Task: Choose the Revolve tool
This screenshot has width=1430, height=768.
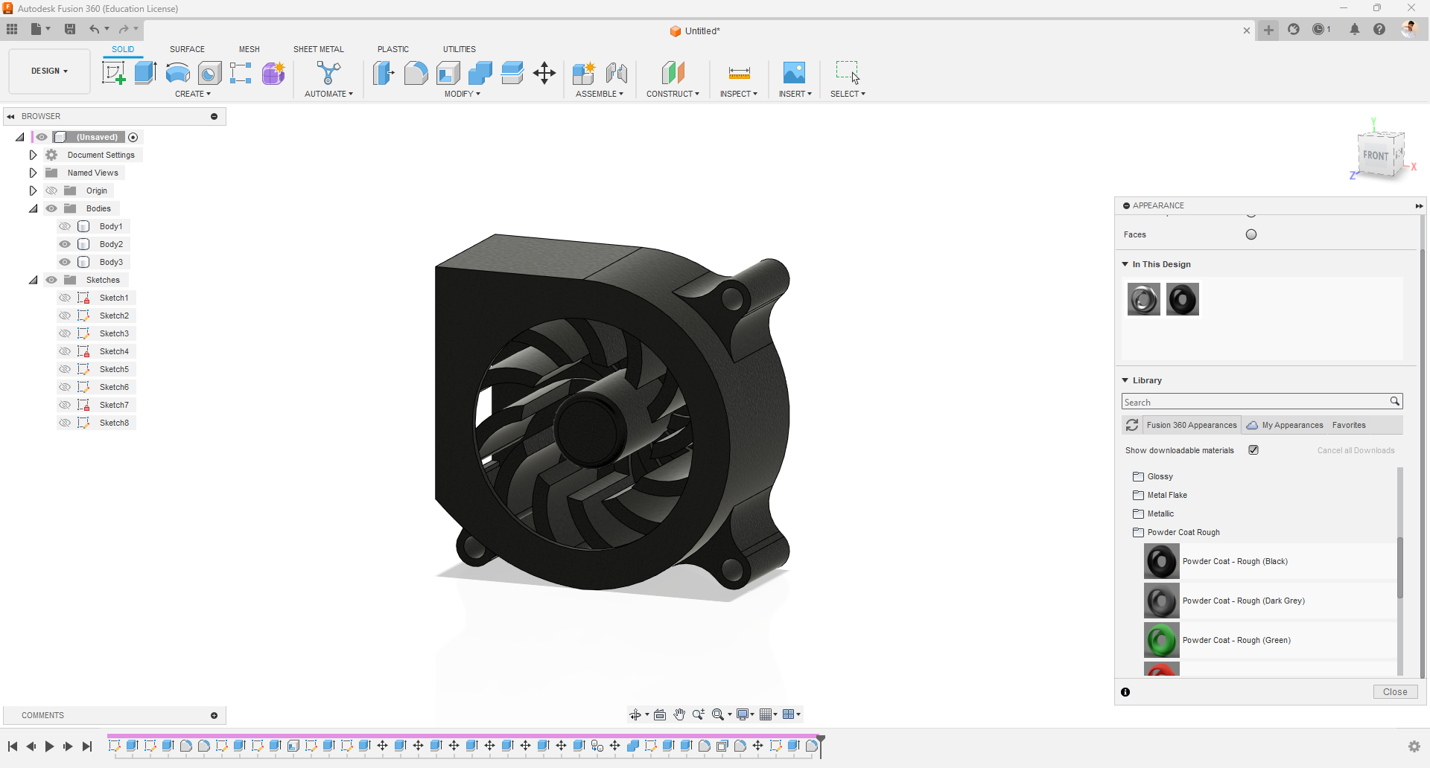Action: point(178,73)
